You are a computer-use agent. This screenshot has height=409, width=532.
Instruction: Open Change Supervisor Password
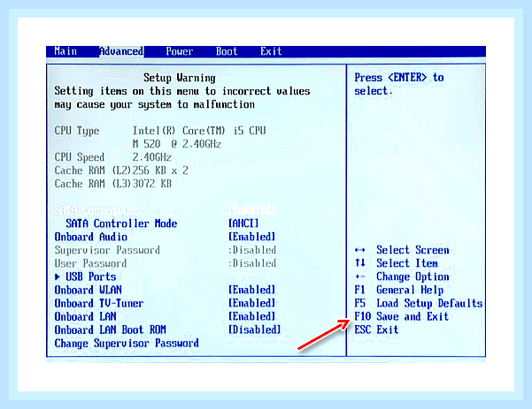pyautogui.click(x=127, y=344)
